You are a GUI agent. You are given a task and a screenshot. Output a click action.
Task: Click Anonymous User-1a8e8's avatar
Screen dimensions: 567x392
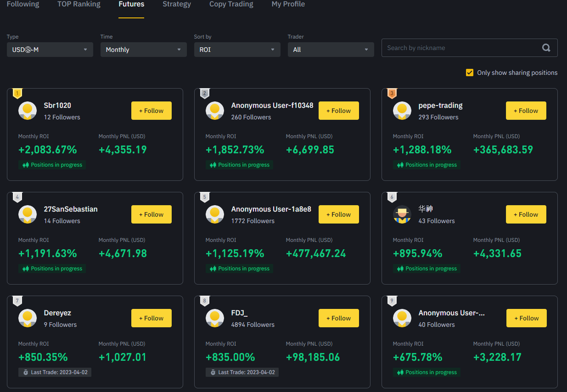point(215,214)
